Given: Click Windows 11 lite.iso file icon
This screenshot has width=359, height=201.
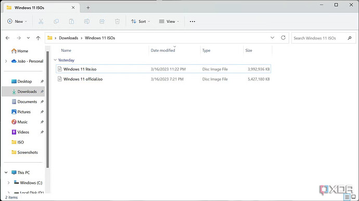Looking at the screenshot, I should click(x=60, y=69).
